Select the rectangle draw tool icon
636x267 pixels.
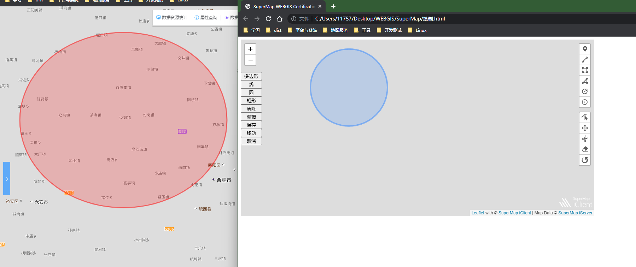[x=585, y=70]
